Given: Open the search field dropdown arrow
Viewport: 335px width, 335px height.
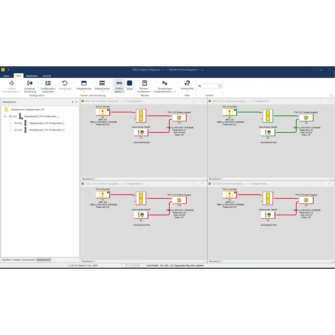Looking at the screenshot, I should click(x=220, y=86).
